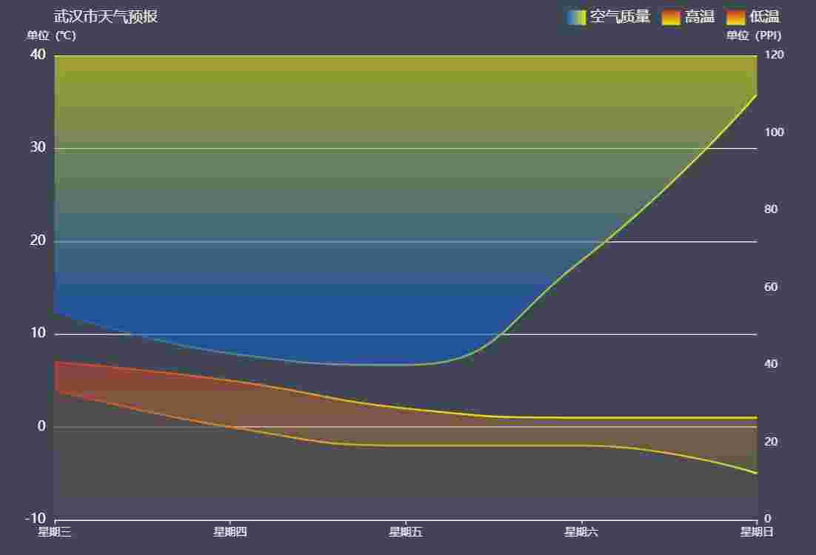816x555 pixels.
Task: Click the 低温 line endpoint at 星期日
Action: 756,473
